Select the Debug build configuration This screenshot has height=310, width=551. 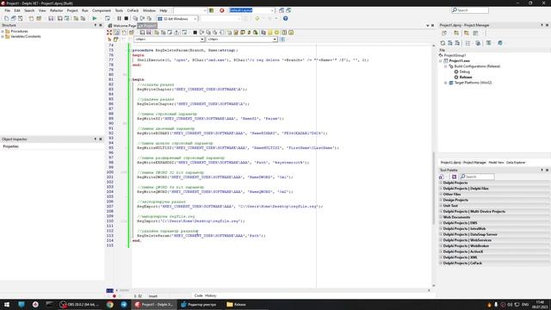pyautogui.click(x=464, y=71)
